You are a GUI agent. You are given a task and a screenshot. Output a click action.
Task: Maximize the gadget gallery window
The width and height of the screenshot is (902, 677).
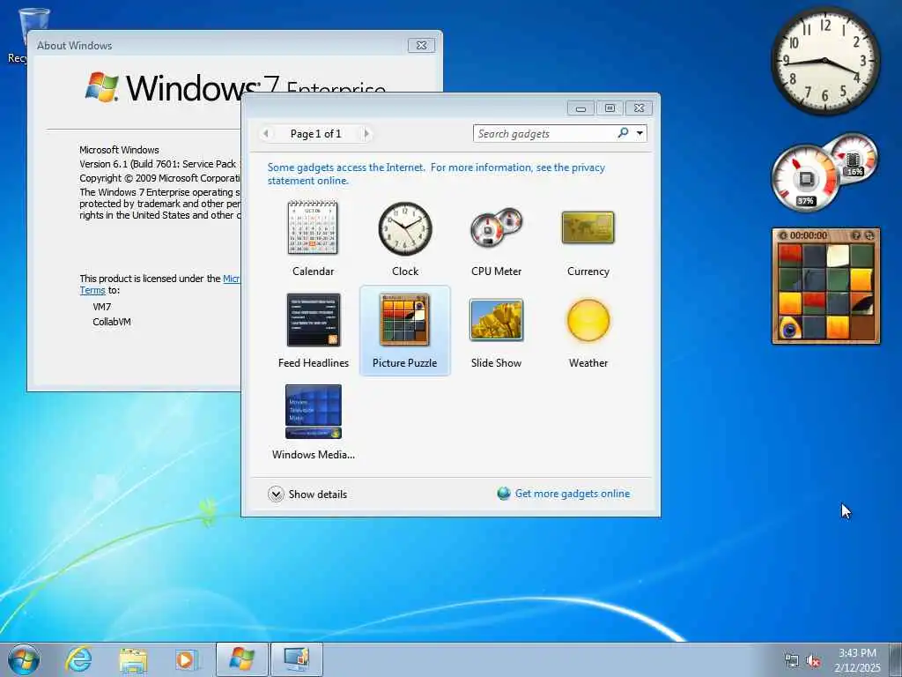coord(610,108)
